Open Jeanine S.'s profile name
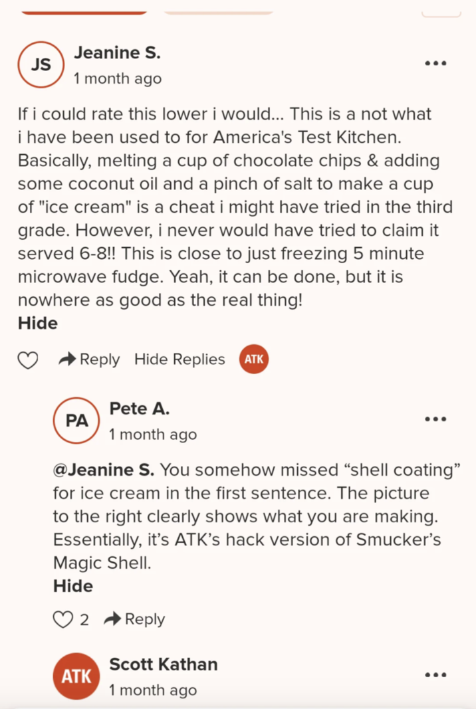The height and width of the screenshot is (709, 476). click(x=117, y=52)
